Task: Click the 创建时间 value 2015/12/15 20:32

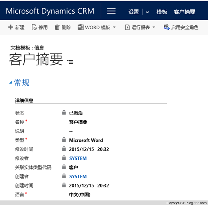Action: point(89,186)
